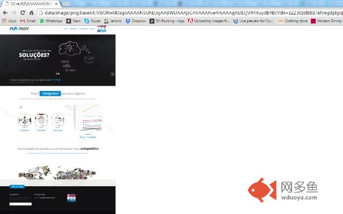Viewport: 343px width, 214px height.
Task: Open the Live preview for Fur bookmark
Action: tap(253, 21)
